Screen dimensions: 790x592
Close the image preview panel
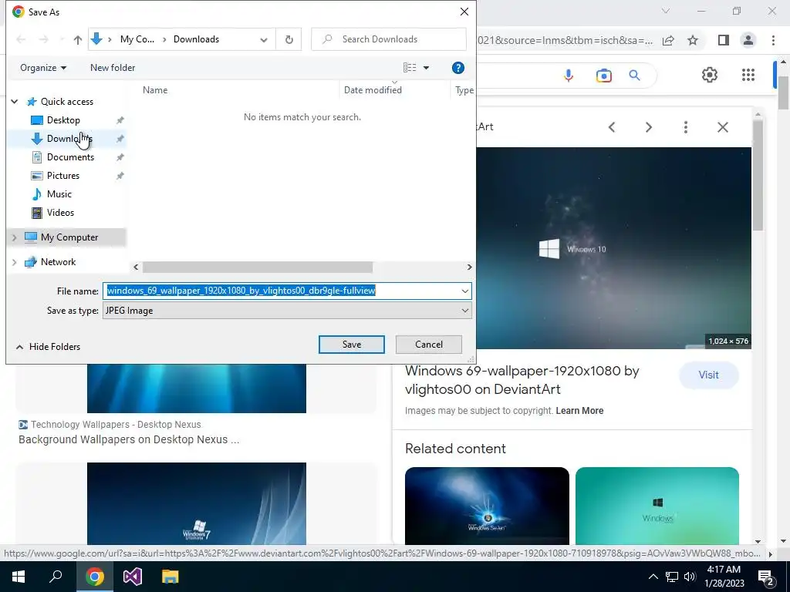coord(722,127)
